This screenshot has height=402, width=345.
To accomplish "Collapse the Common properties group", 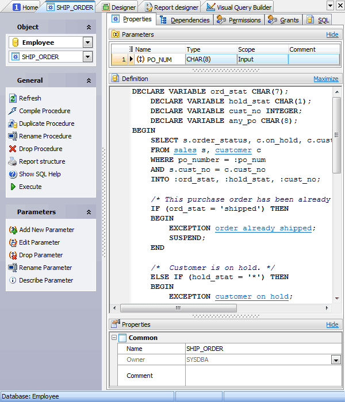I will coord(114,338).
